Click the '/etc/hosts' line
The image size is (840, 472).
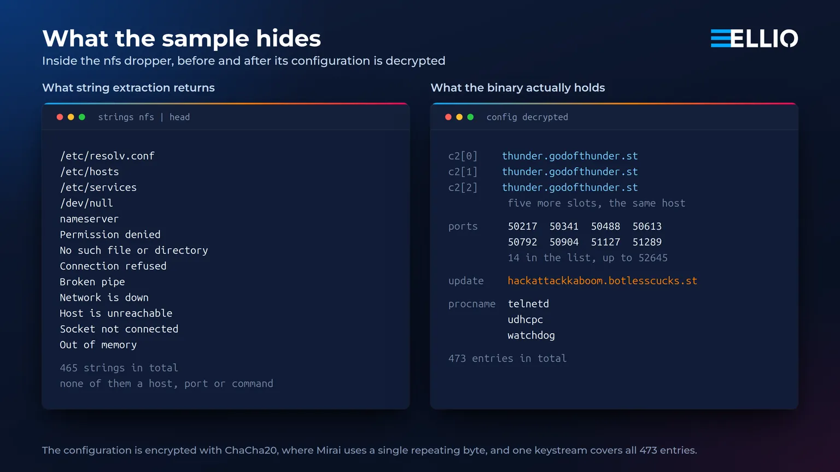coord(89,172)
